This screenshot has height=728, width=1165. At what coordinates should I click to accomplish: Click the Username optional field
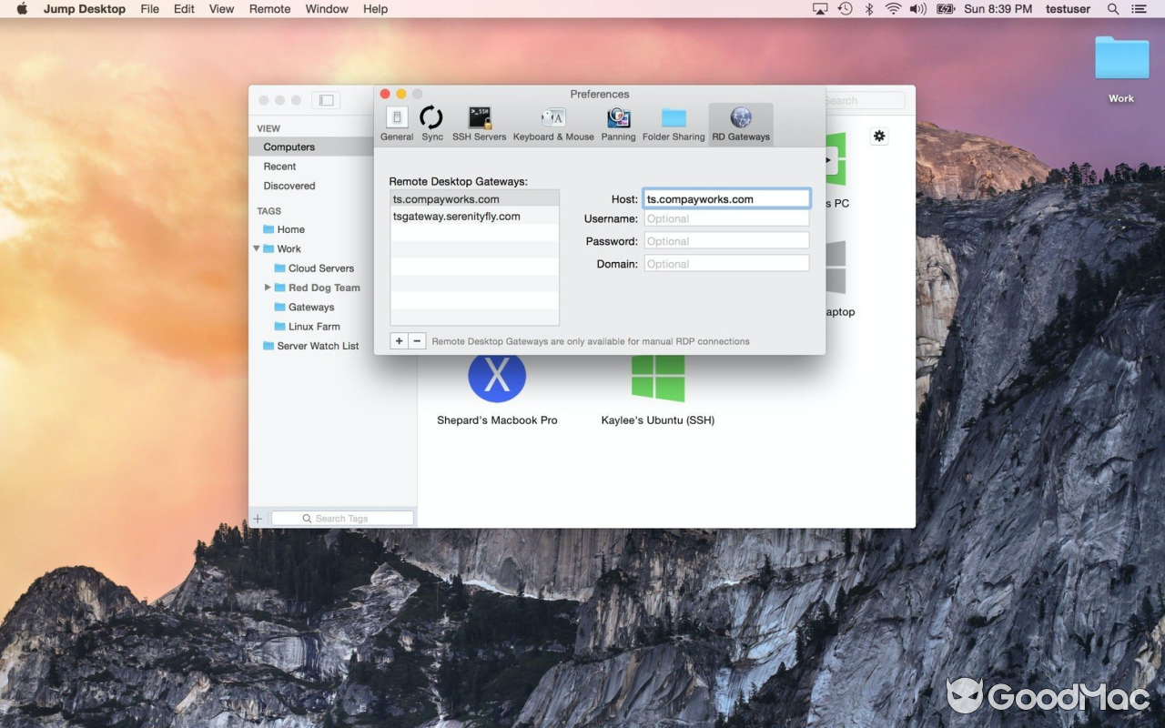[x=725, y=218]
